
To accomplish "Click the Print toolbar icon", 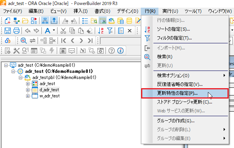I will [x=16, y=31].
